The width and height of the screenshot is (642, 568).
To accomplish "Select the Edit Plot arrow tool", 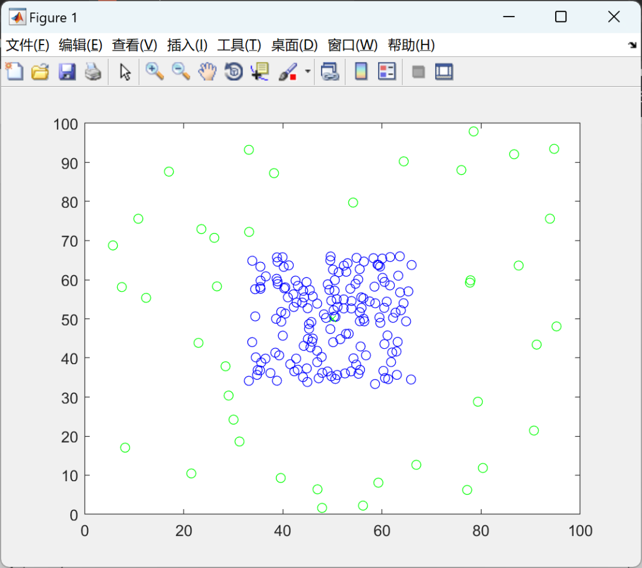I will tap(125, 72).
